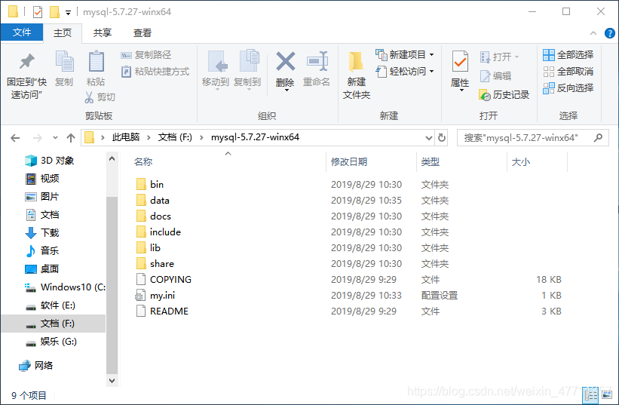Image resolution: width=619 pixels, height=405 pixels.
Task: Click the Refresh icon by the address bar
Action: [x=442, y=138]
